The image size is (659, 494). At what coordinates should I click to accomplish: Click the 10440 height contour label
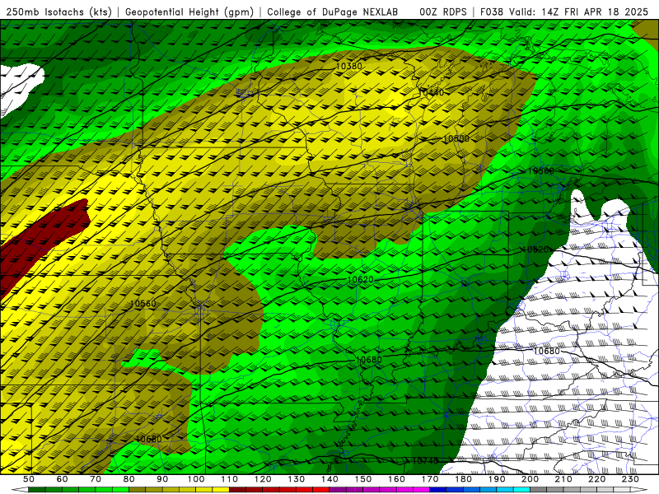[431, 92]
